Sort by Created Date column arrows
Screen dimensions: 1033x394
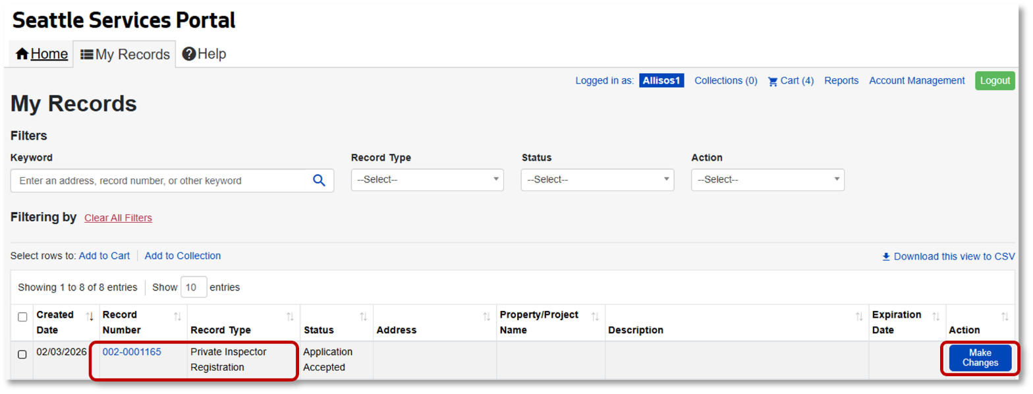tap(90, 316)
